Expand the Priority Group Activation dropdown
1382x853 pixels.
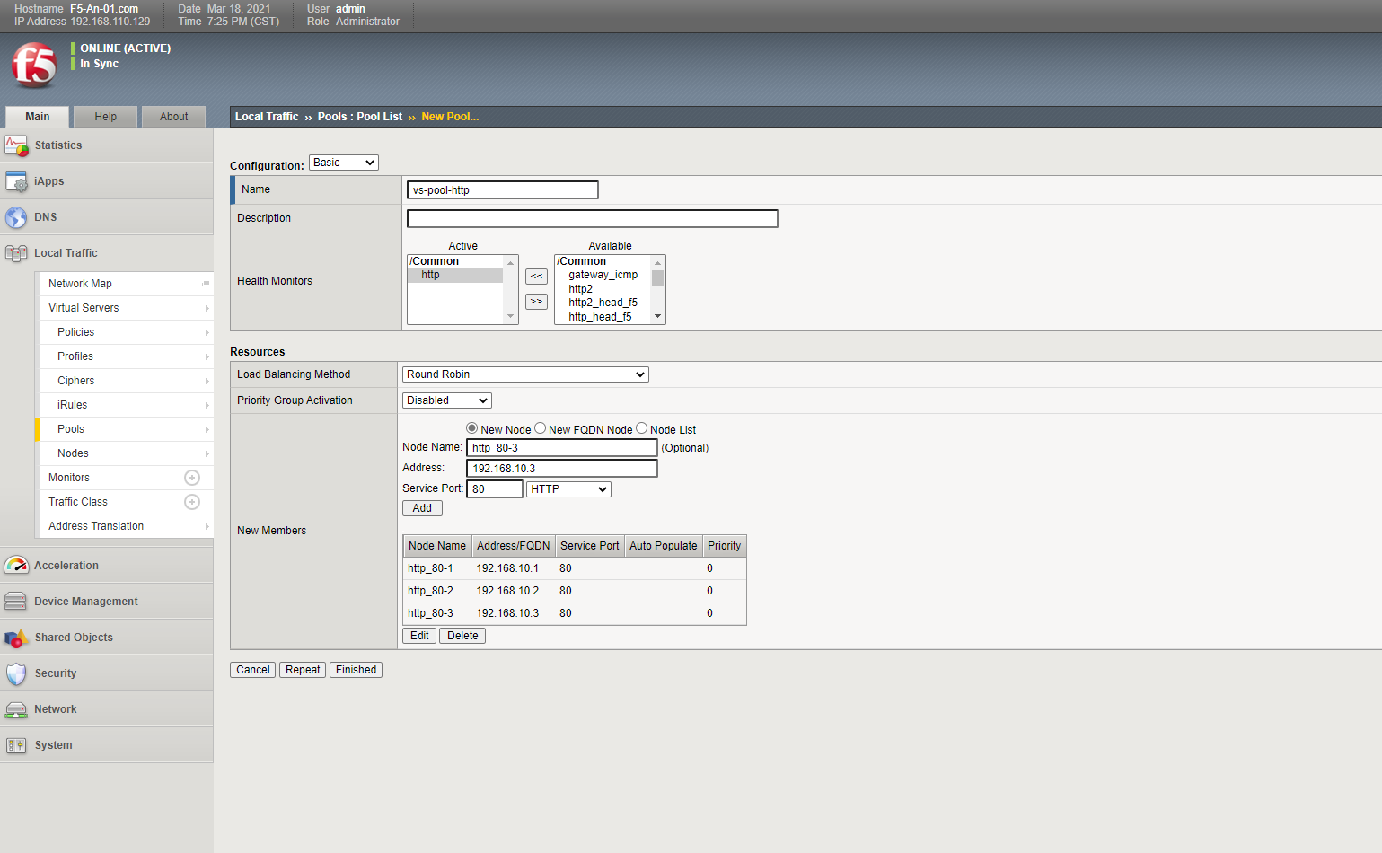pos(446,400)
